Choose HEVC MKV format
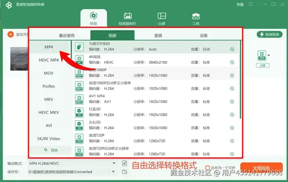Screen dimensions: 288x182 click(x=49, y=112)
